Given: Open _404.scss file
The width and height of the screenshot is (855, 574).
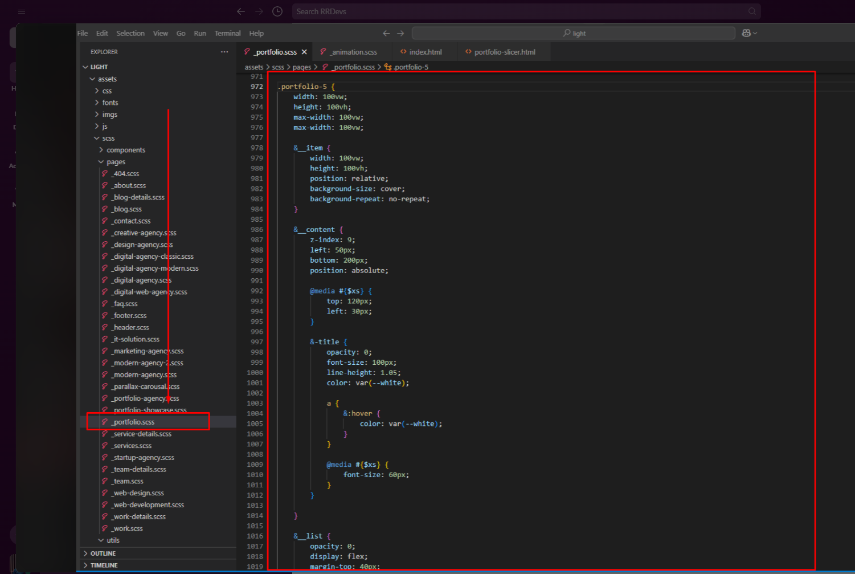Looking at the screenshot, I should coord(125,174).
